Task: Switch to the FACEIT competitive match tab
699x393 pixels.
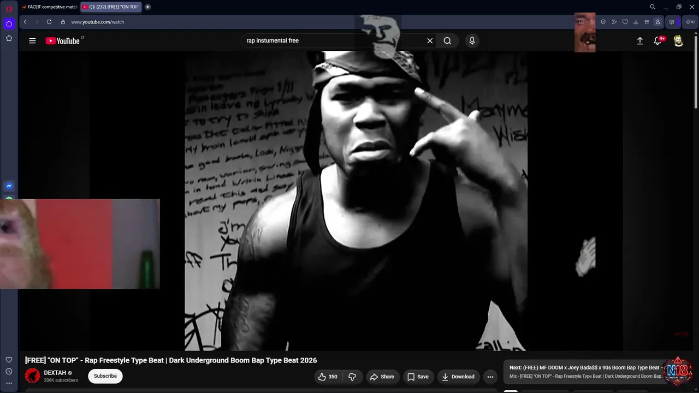Action: (x=50, y=7)
